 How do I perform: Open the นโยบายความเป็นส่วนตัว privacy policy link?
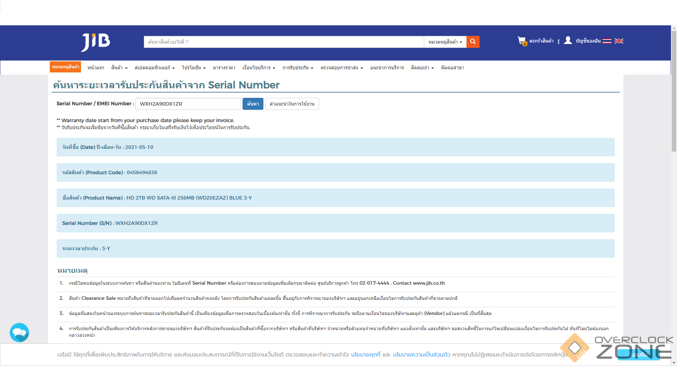coord(422,354)
